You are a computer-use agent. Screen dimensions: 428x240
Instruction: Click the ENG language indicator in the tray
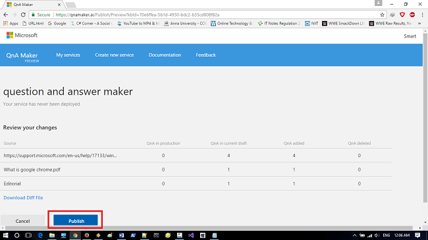click(x=387, y=235)
